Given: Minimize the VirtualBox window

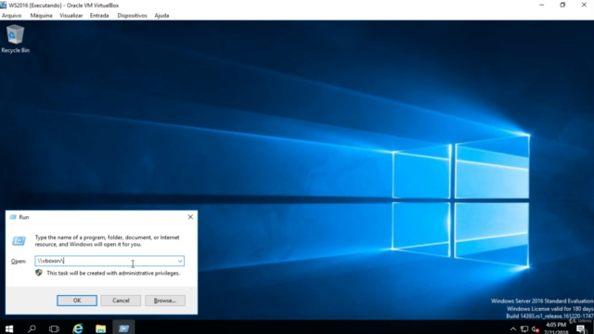Looking at the screenshot, I should coord(542,5).
